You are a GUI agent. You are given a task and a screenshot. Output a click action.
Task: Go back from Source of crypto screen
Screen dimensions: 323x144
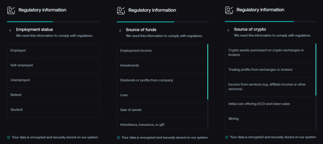[x=228, y=30]
